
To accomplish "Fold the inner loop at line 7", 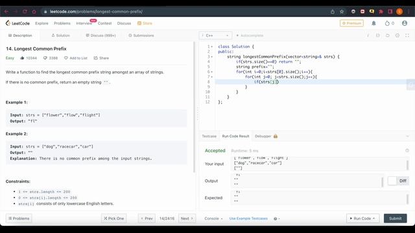I will 212,76.
